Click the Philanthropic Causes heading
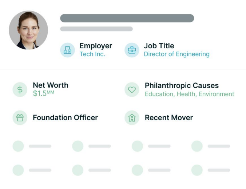 [182, 86]
